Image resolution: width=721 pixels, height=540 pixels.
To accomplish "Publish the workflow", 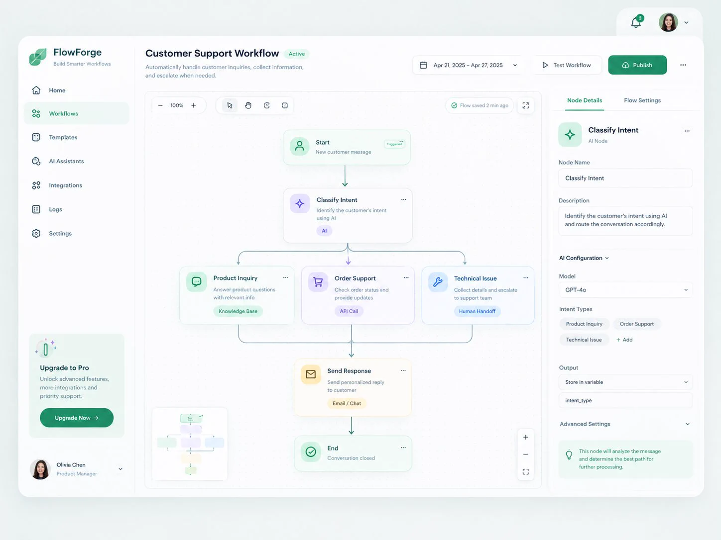I will pyautogui.click(x=637, y=65).
